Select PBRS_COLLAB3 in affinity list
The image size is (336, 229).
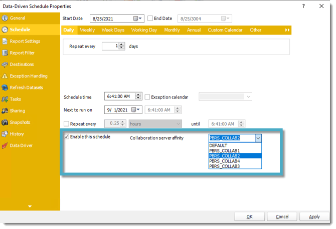point(235,166)
